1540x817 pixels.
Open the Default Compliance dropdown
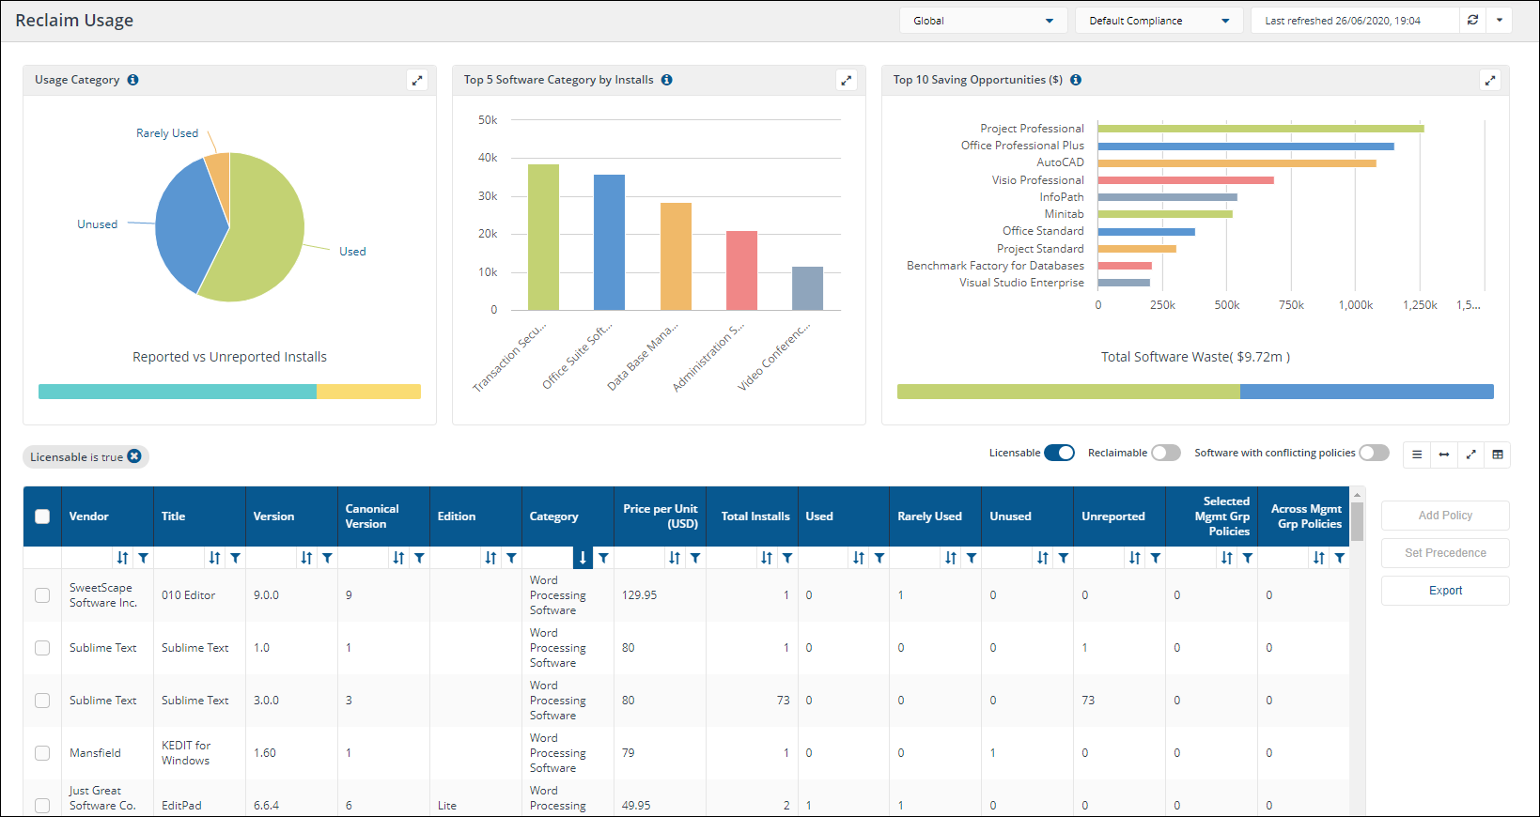coord(1159,21)
